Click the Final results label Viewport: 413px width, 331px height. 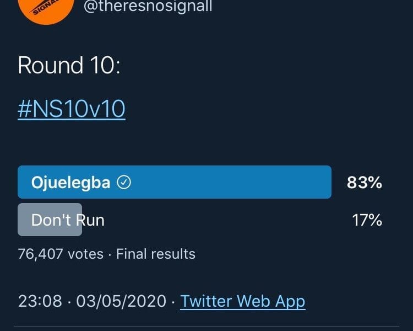coord(156,254)
